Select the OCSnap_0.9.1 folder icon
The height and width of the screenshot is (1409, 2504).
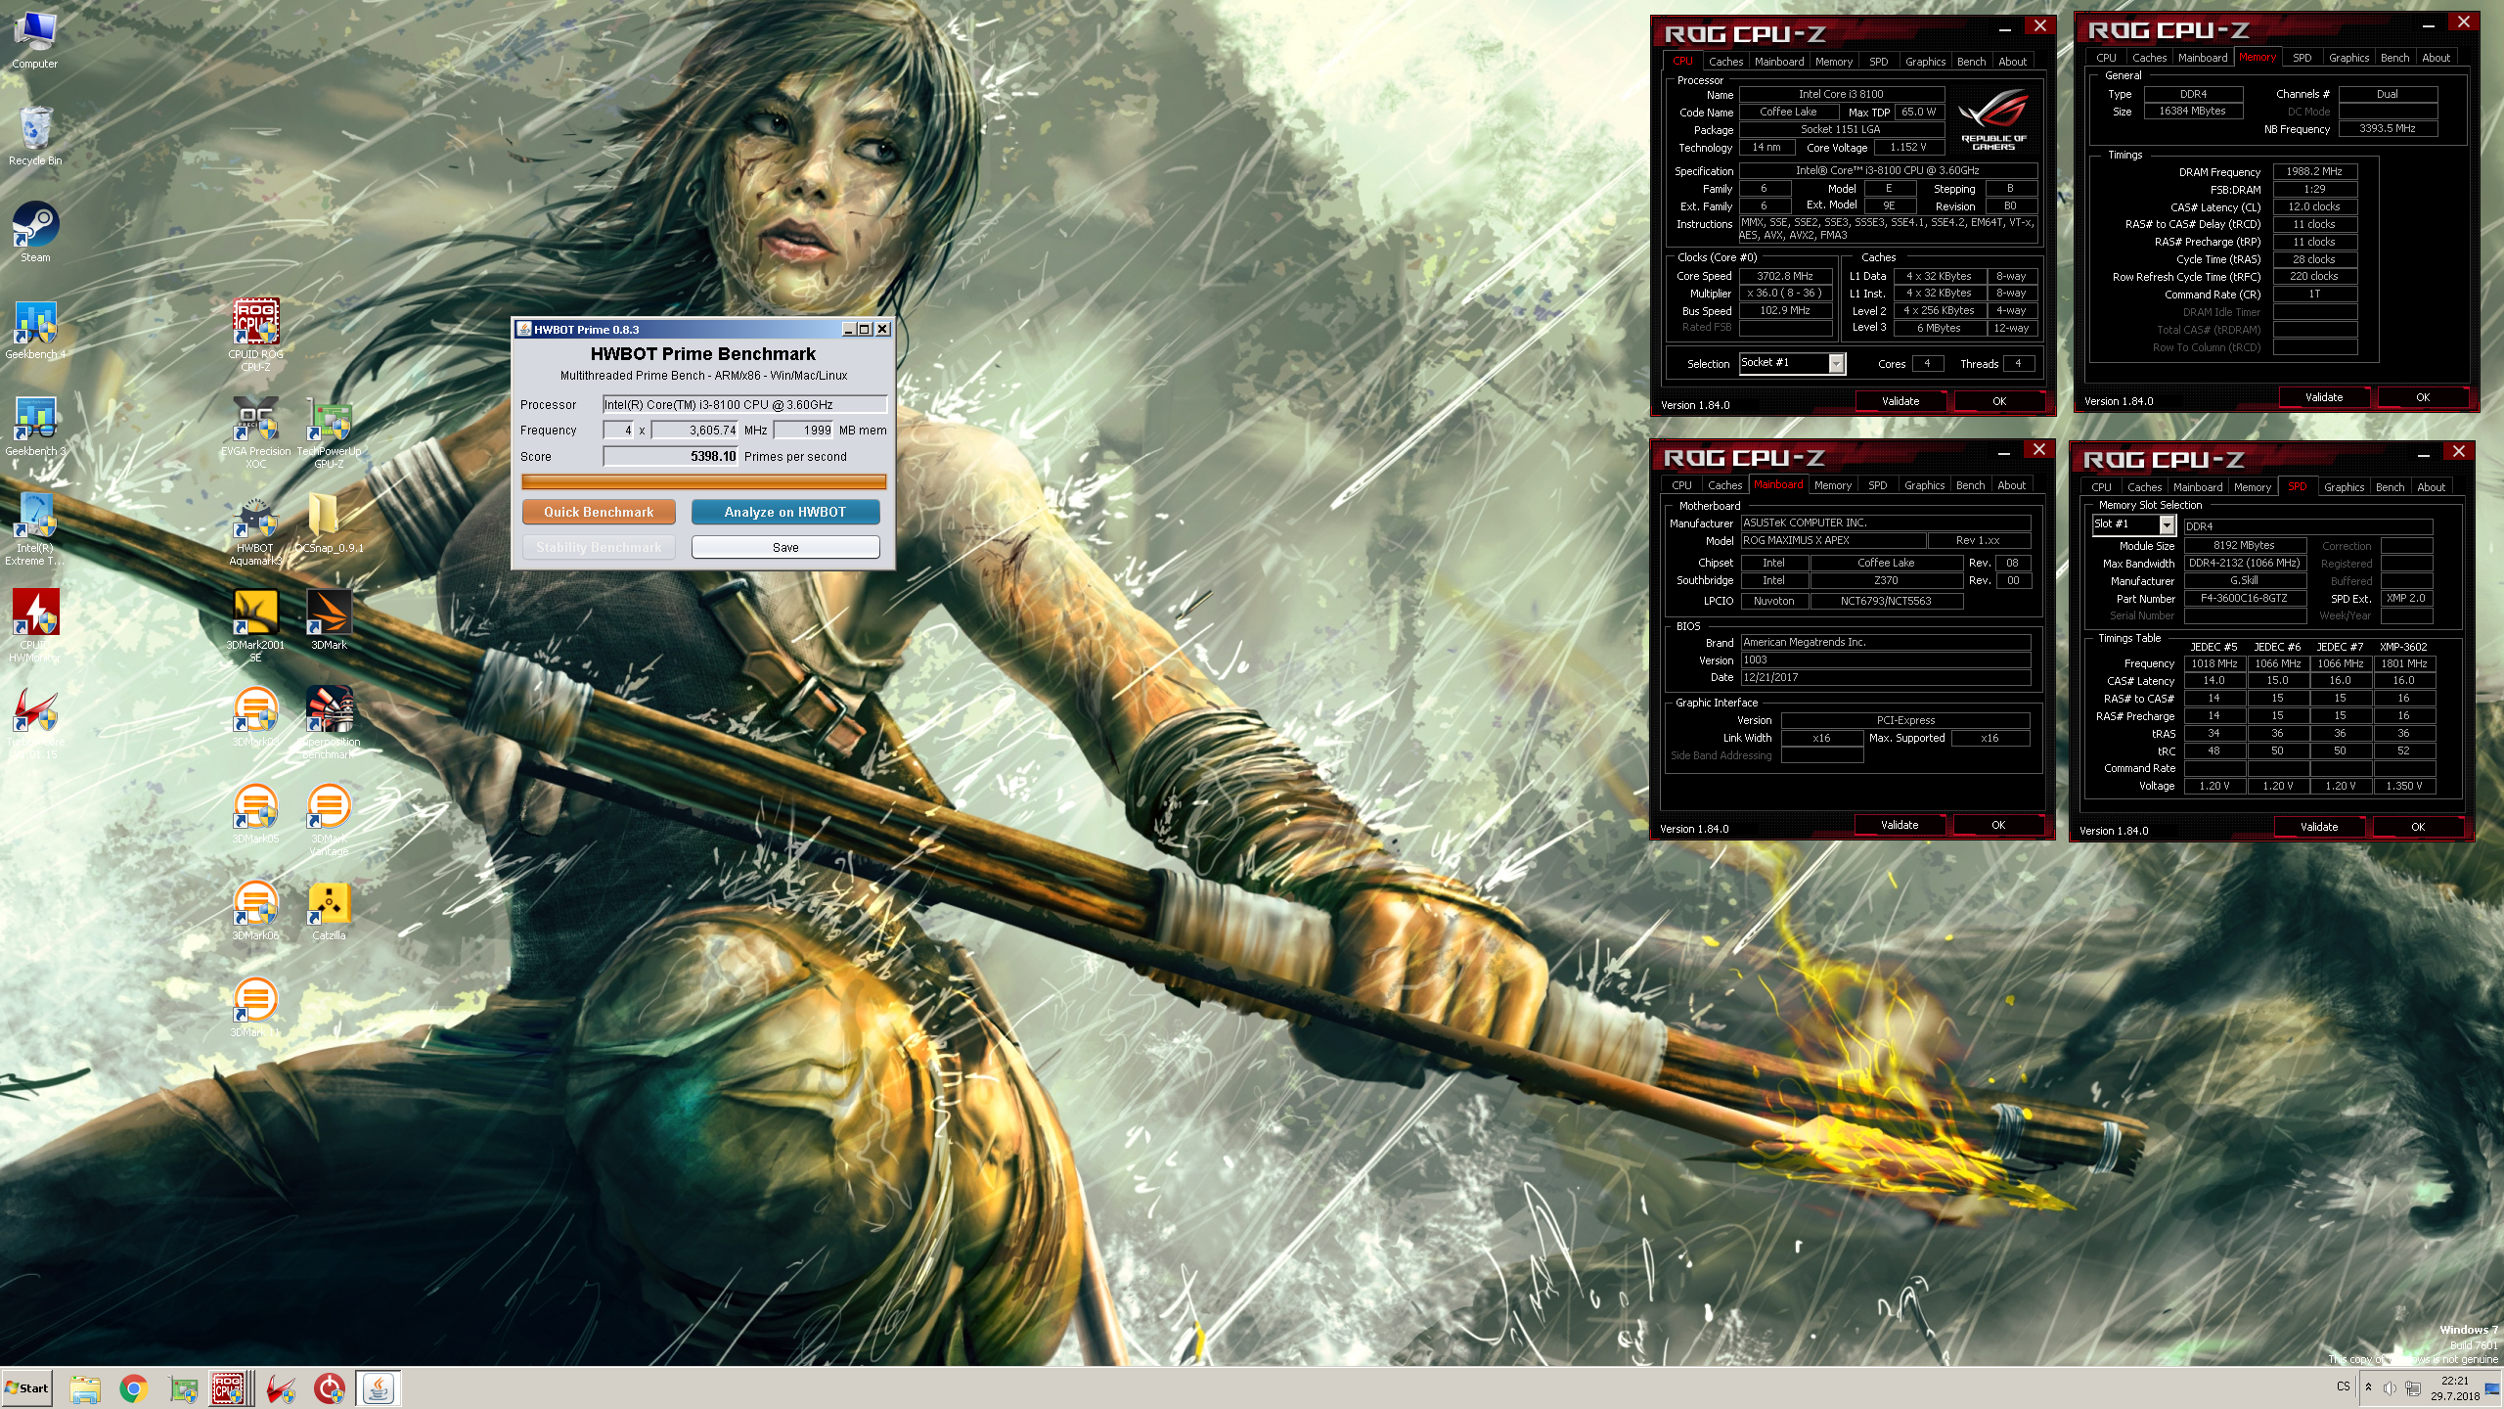click(329, 523)
